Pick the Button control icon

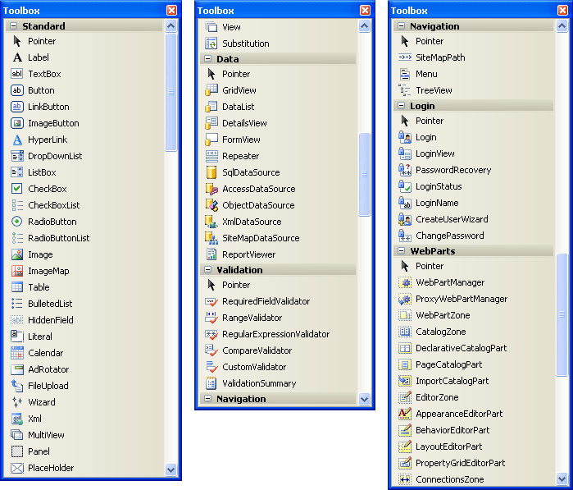click(17, 90)
